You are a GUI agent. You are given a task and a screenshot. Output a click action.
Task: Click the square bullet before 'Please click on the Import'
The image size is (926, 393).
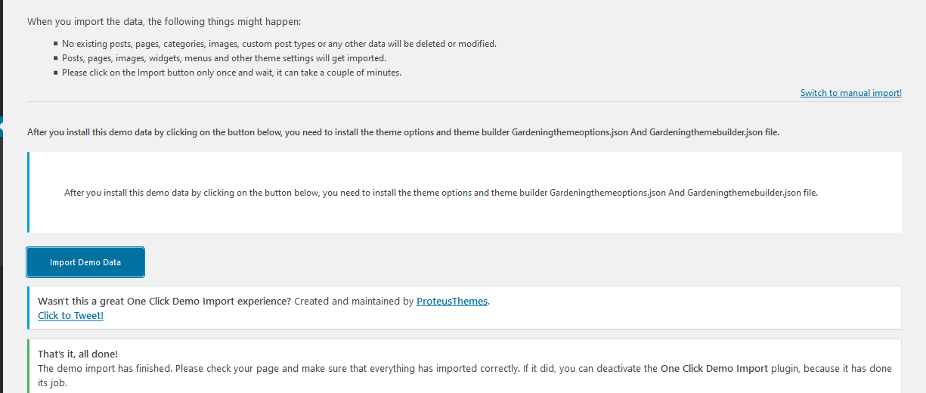[56, 72]
